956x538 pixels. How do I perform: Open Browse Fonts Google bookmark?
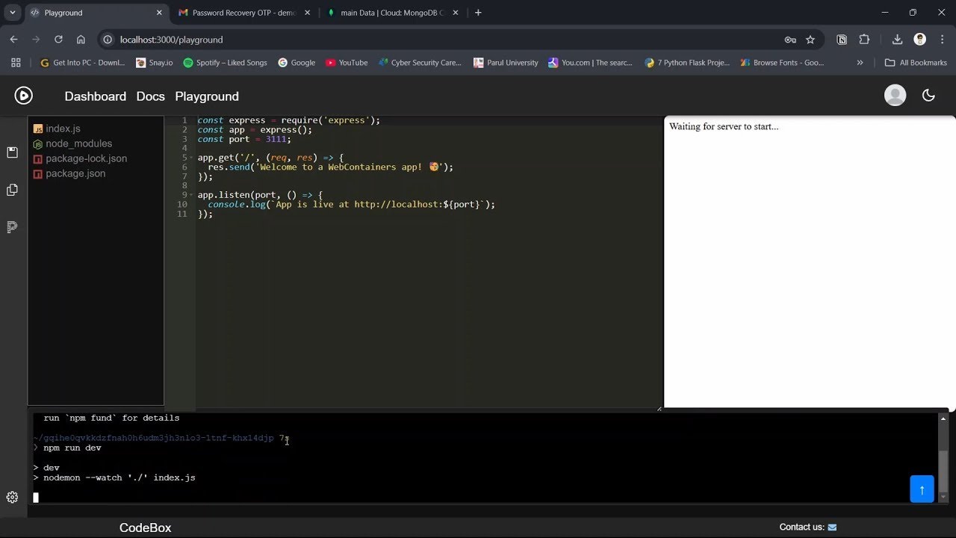(782, 63)
